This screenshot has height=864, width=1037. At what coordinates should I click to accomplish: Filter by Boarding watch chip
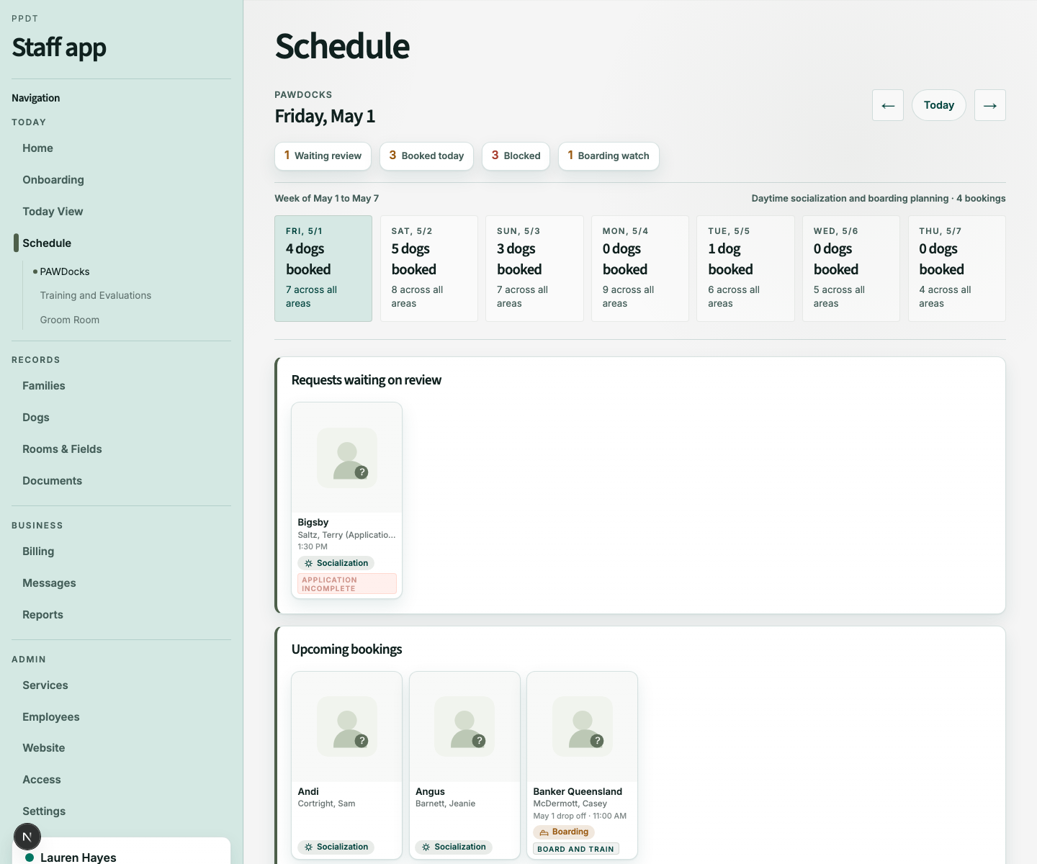[609, 156]
